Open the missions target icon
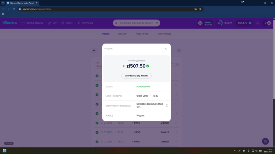 point(200,23)
